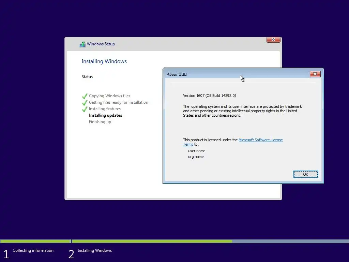Click the Collecting information progress bar
Screen dimensions: 349x262
[x=35, y=241]
